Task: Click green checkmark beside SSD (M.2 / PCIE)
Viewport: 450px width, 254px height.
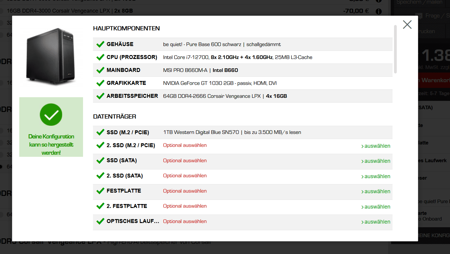Action: coord(100,133)
